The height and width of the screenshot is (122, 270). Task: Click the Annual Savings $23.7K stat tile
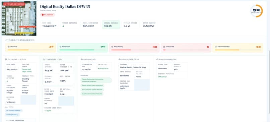click(111, 25)
